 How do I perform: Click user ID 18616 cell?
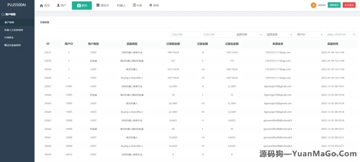point(69,154)
